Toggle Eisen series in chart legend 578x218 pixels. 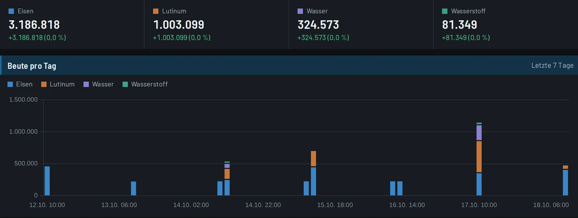click(x=20, y=84)
